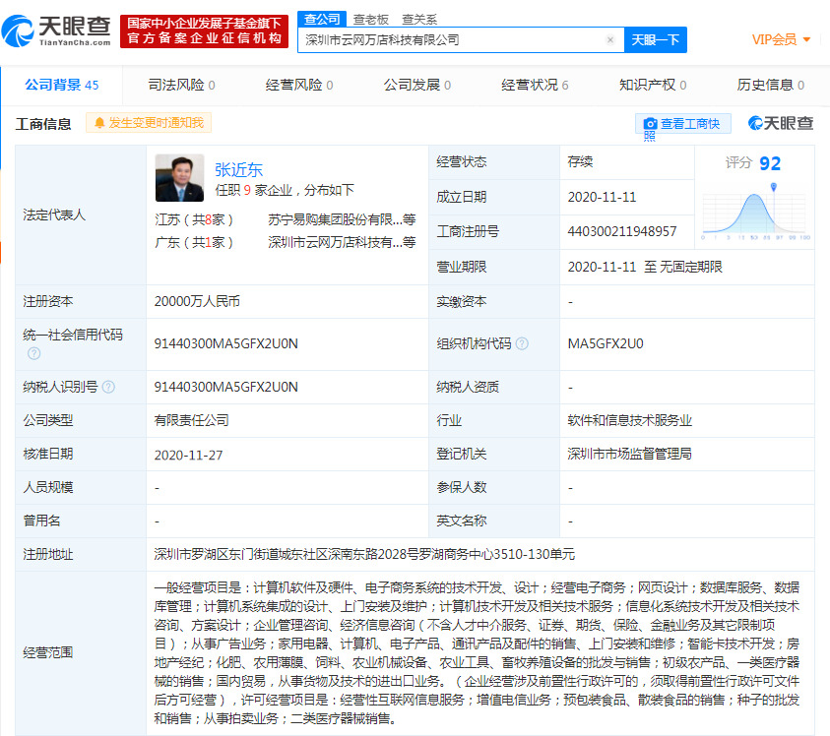Click establishment date 2020-11-11
Viewport: 830px width, 736px height.
pos(602,198)
